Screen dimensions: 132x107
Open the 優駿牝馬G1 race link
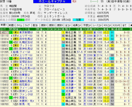pyautogui.click(x=26, y=81)
